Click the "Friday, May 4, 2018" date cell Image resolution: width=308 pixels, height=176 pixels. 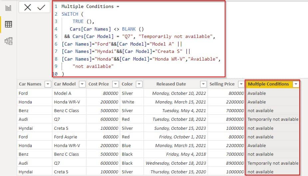[x=186, y=154]
